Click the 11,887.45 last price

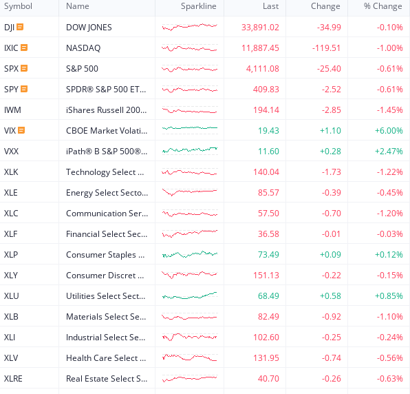click(260, 48)
